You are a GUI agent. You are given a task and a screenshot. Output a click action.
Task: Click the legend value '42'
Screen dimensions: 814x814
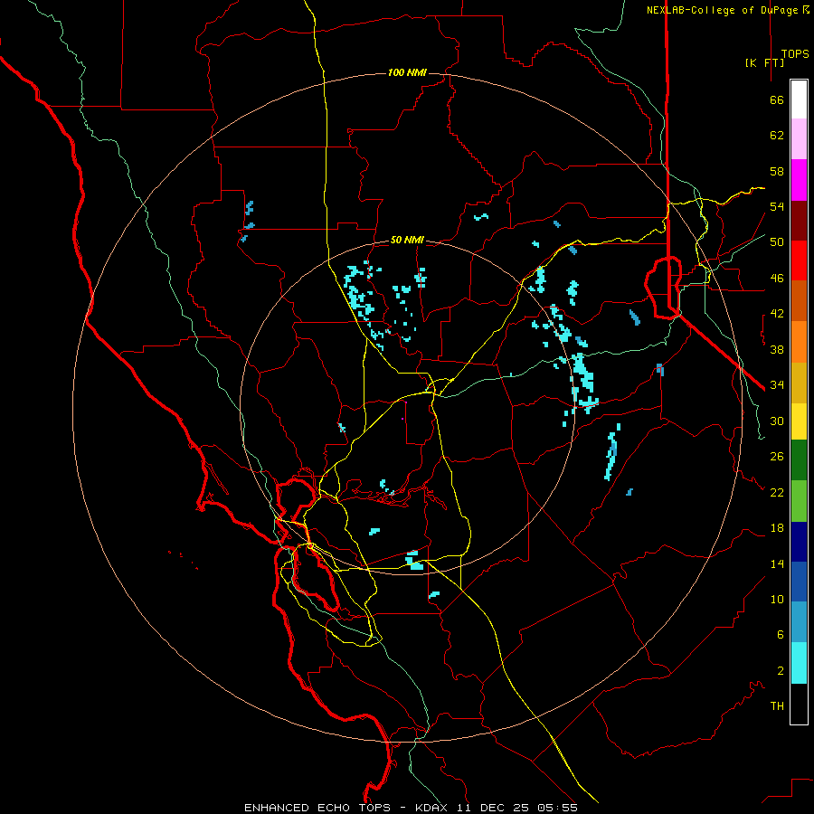[777, 314]
